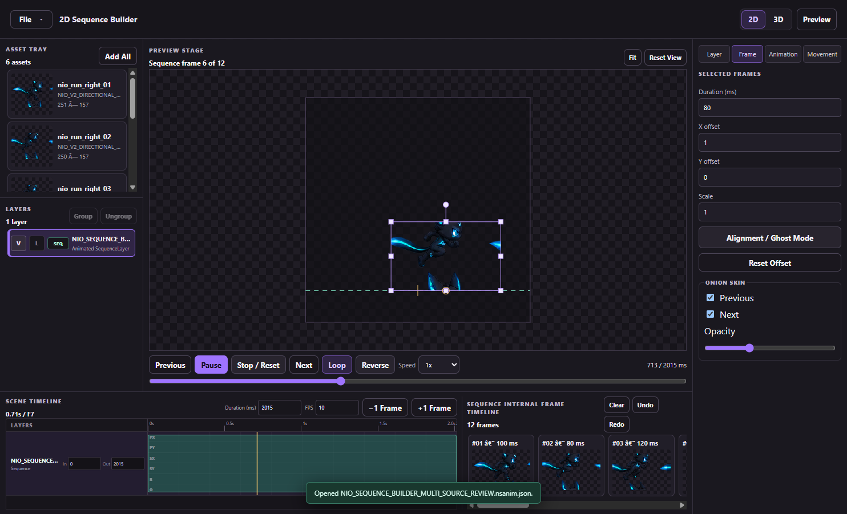
Task: Click bottom-left selection handle of sprite
Action: [x=391, y=290]
